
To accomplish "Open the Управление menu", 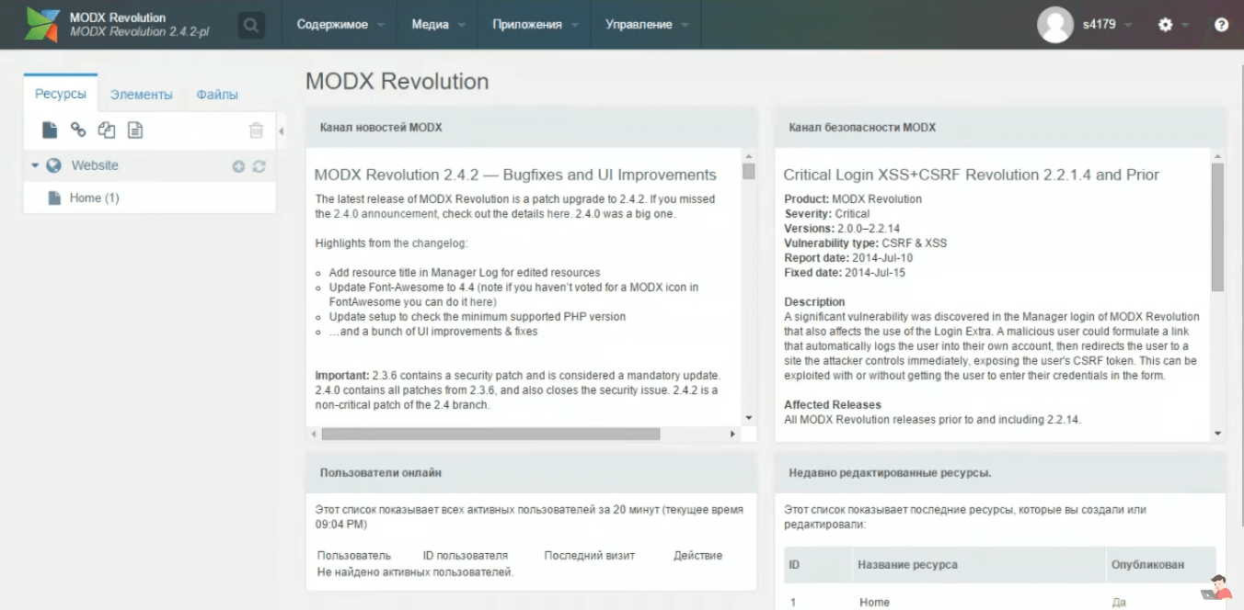I will (x=646, y=25).
